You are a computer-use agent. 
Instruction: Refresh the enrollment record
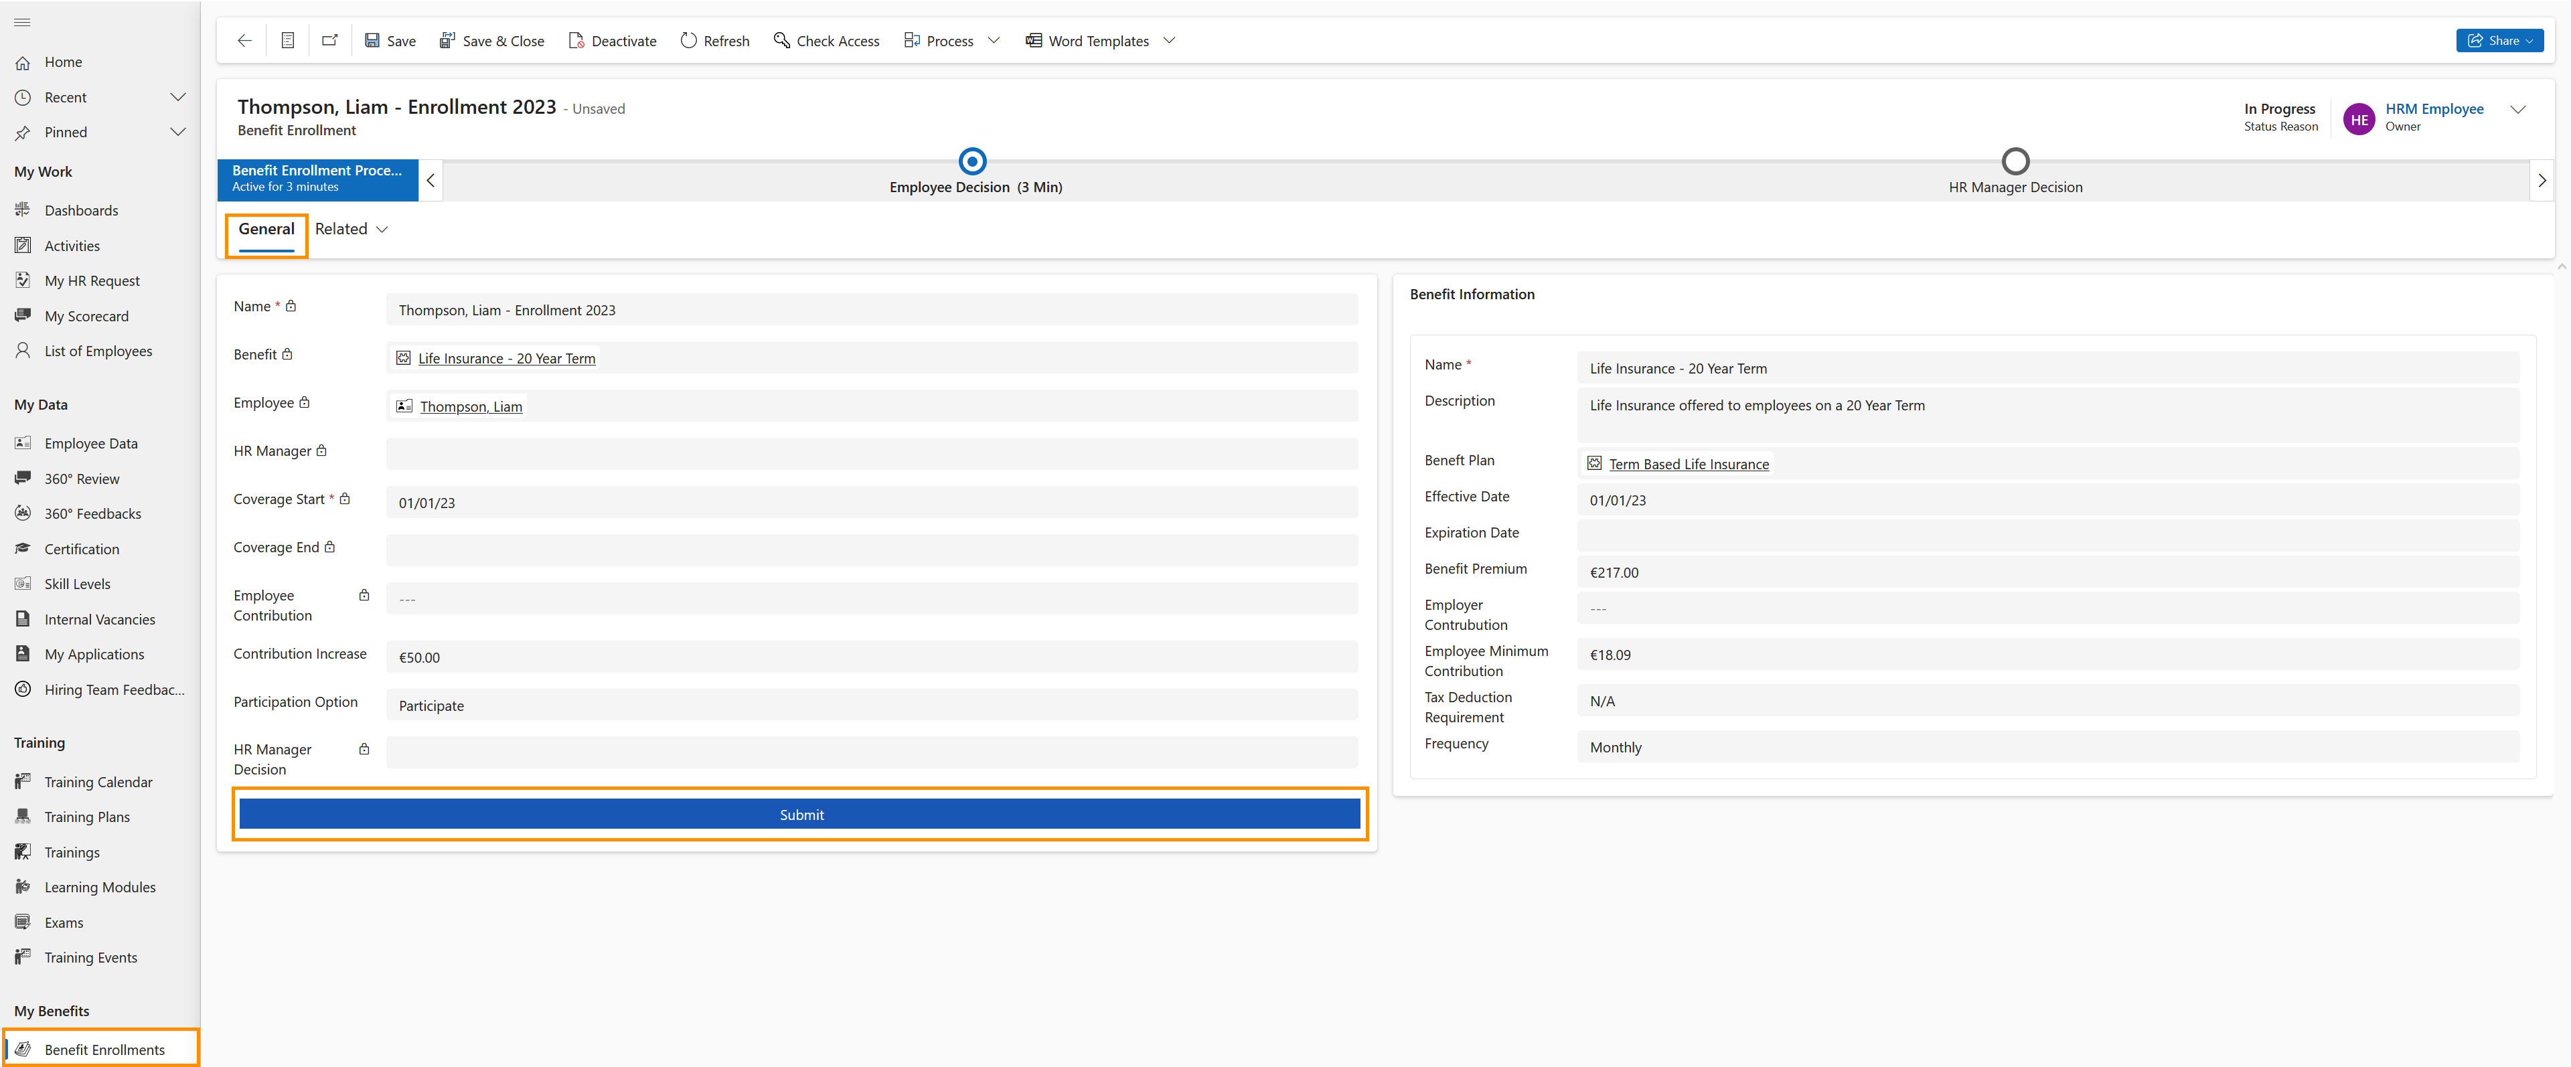click(714, 41)
